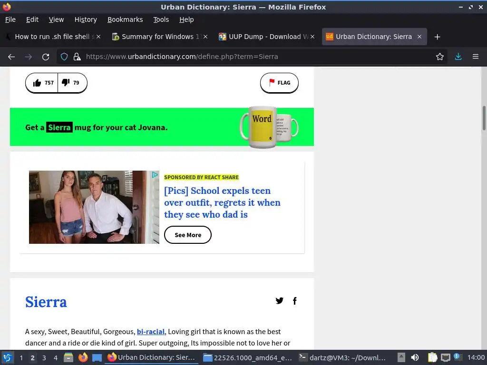This screenshot has height=365, width=487.
Task: Close the Summary for Windows tab
Action: point(205,37)
